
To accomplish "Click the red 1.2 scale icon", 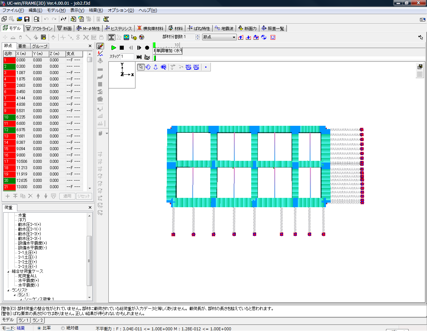I will [273, 37].
